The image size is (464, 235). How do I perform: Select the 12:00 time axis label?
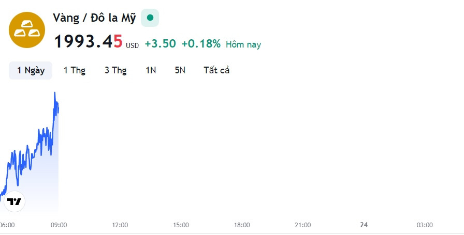point(120,225)
